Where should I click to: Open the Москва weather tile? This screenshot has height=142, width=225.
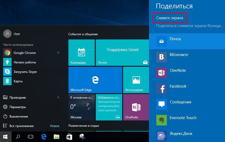tap(82, 107)
